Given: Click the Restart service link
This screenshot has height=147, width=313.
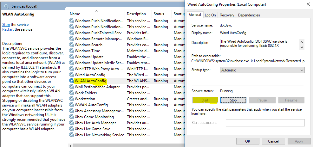Looking at the screenshot, I should [8, 29].
